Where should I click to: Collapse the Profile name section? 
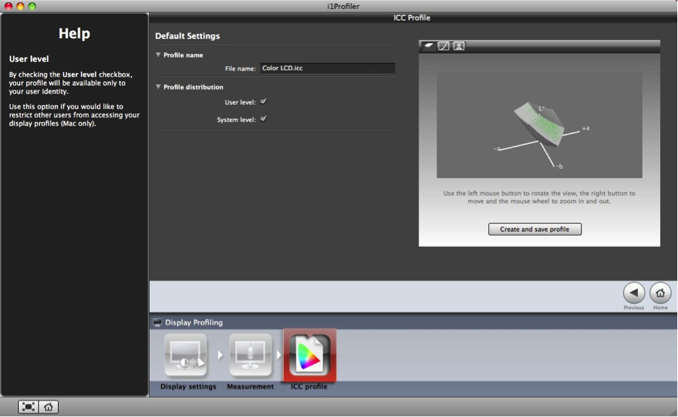tap(159, 55)
